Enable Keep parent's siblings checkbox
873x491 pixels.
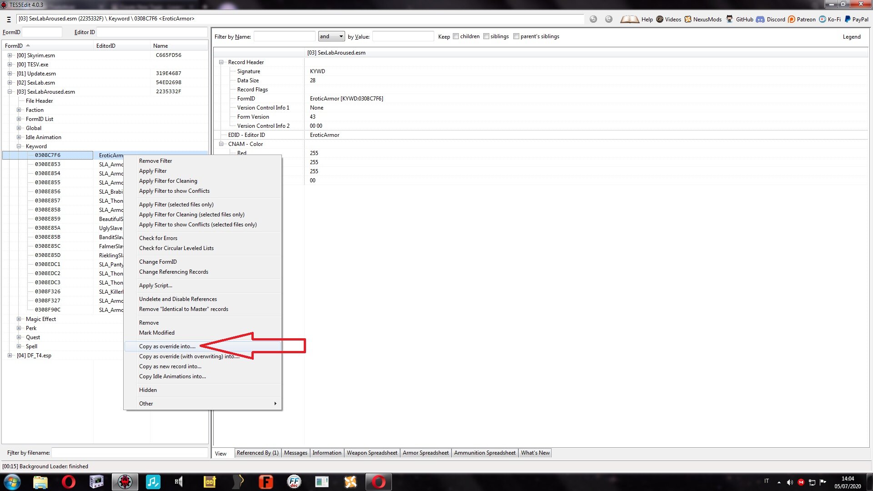click(516, 36)
